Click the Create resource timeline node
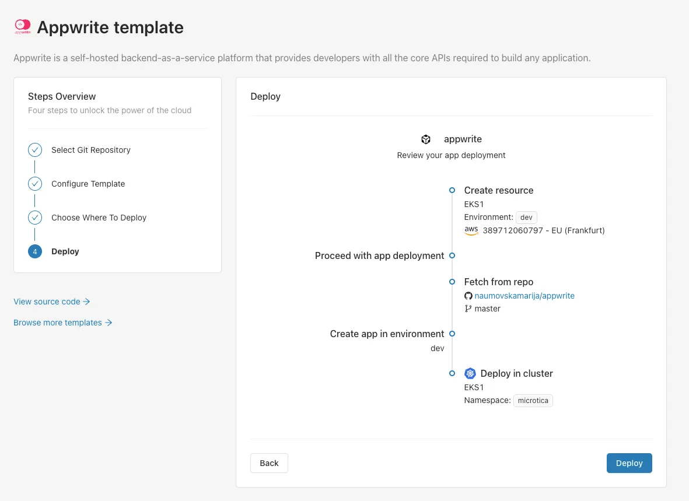The image size is (689, 501). click(452, 190)
